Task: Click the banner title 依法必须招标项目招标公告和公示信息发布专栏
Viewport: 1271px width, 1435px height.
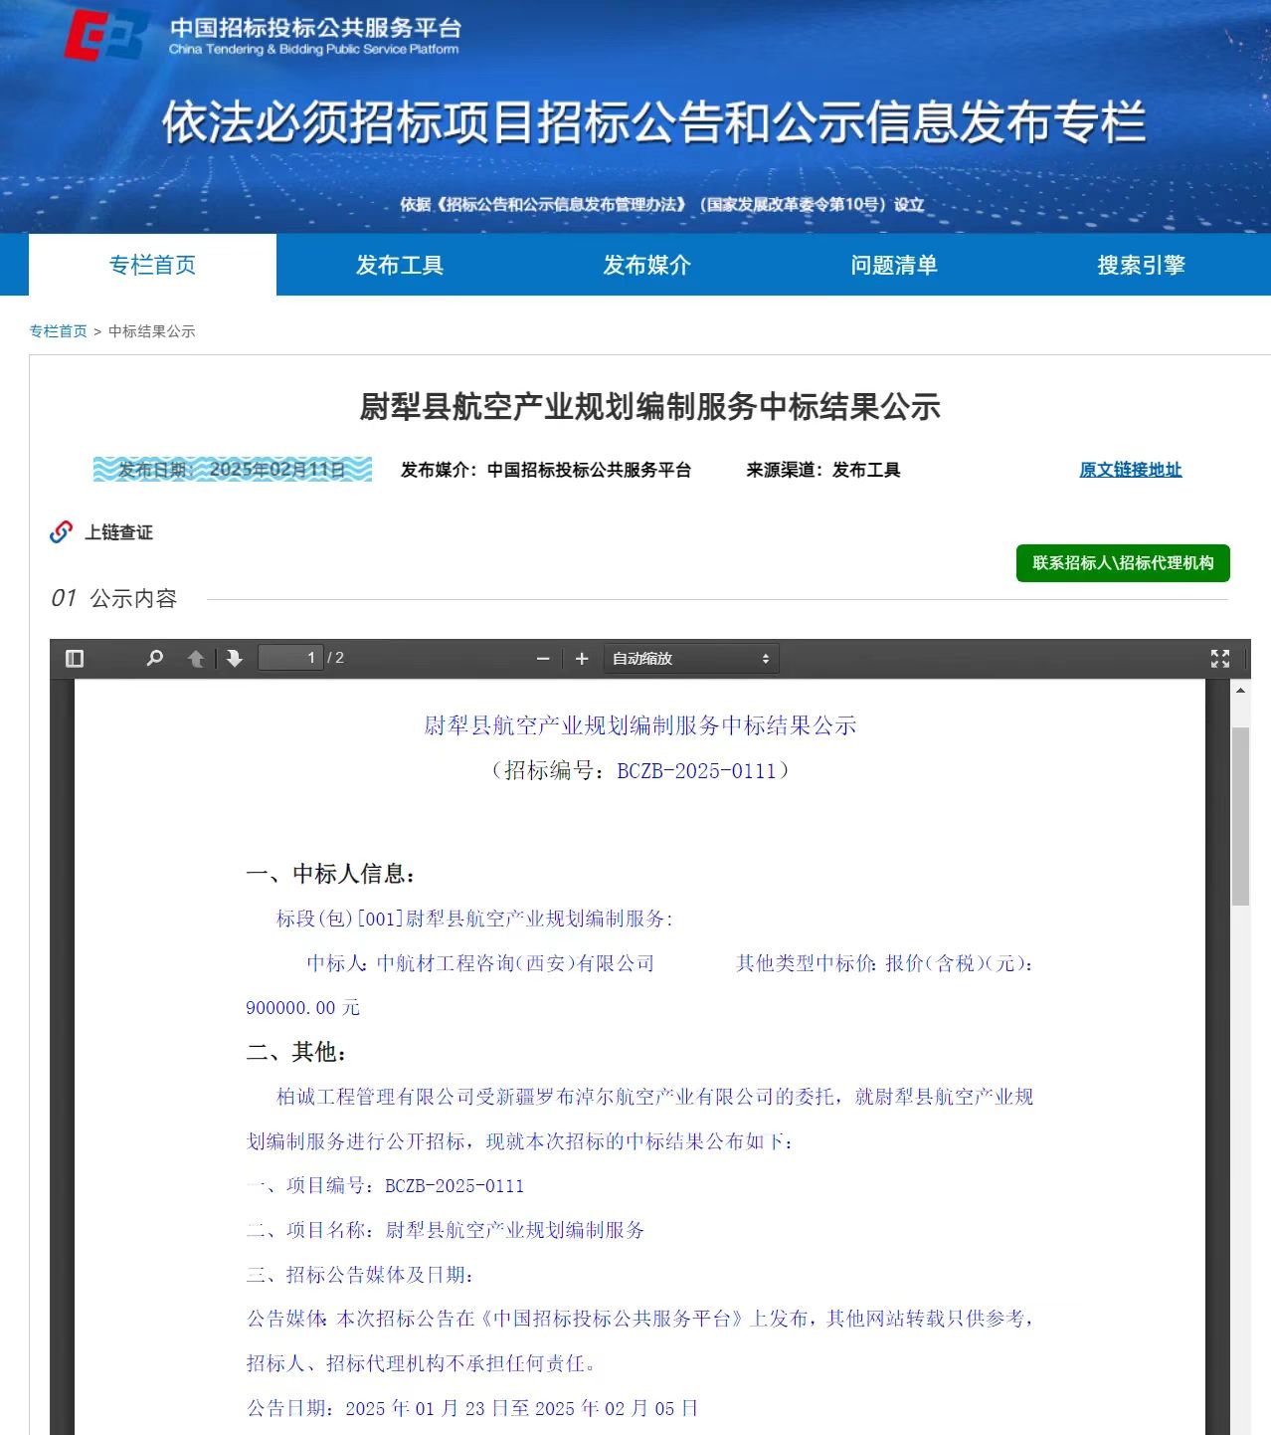Action: click(653, 122)
